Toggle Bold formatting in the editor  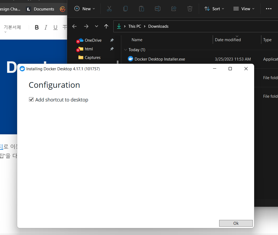pyautogui.click(x=37, y=27)
